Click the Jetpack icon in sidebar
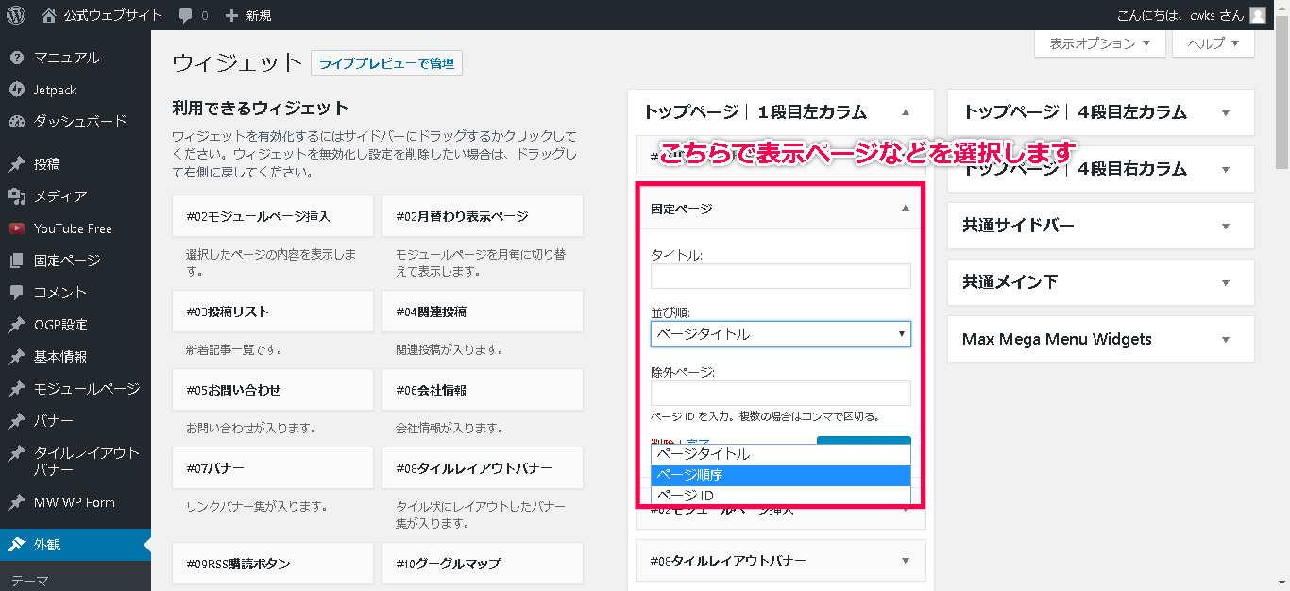The width and height of the screenshot is (1290, 591). (x=16, y=90)
